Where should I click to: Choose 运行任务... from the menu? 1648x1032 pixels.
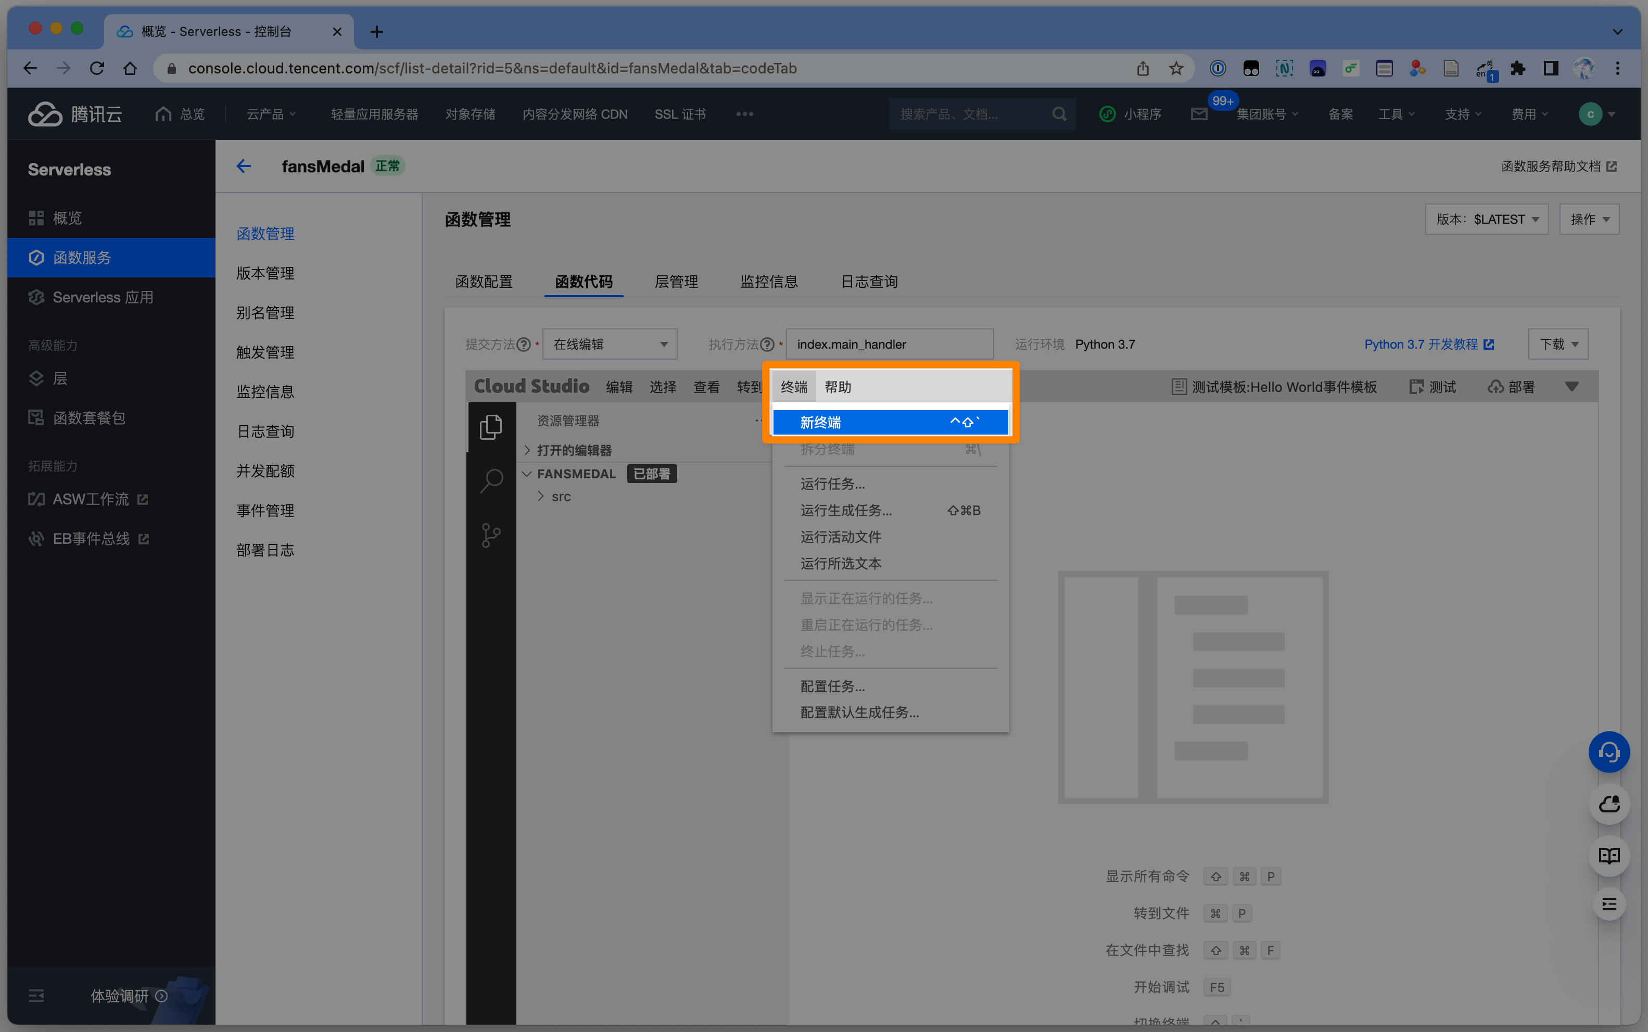(832, 483)
